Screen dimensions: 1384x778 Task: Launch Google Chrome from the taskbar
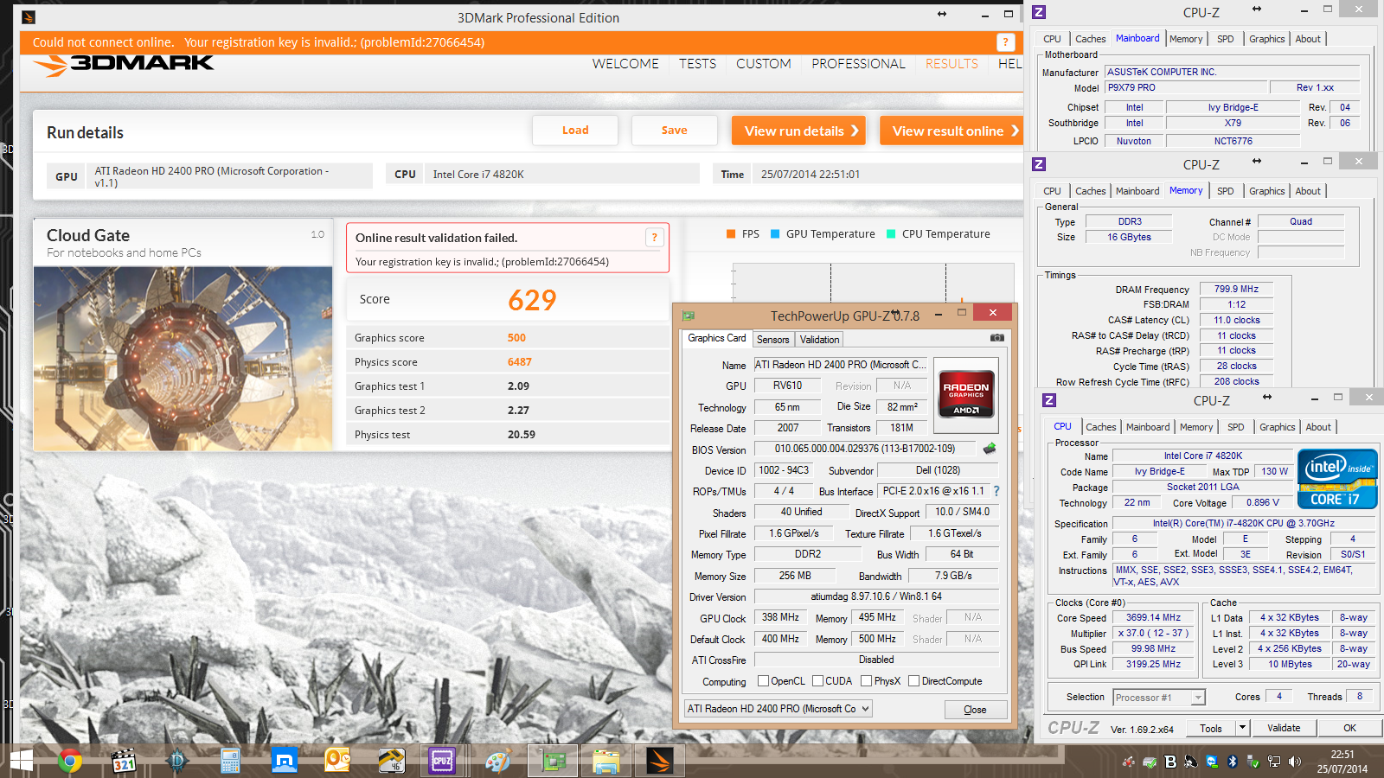pyautogui.click(x=70, y=761)
